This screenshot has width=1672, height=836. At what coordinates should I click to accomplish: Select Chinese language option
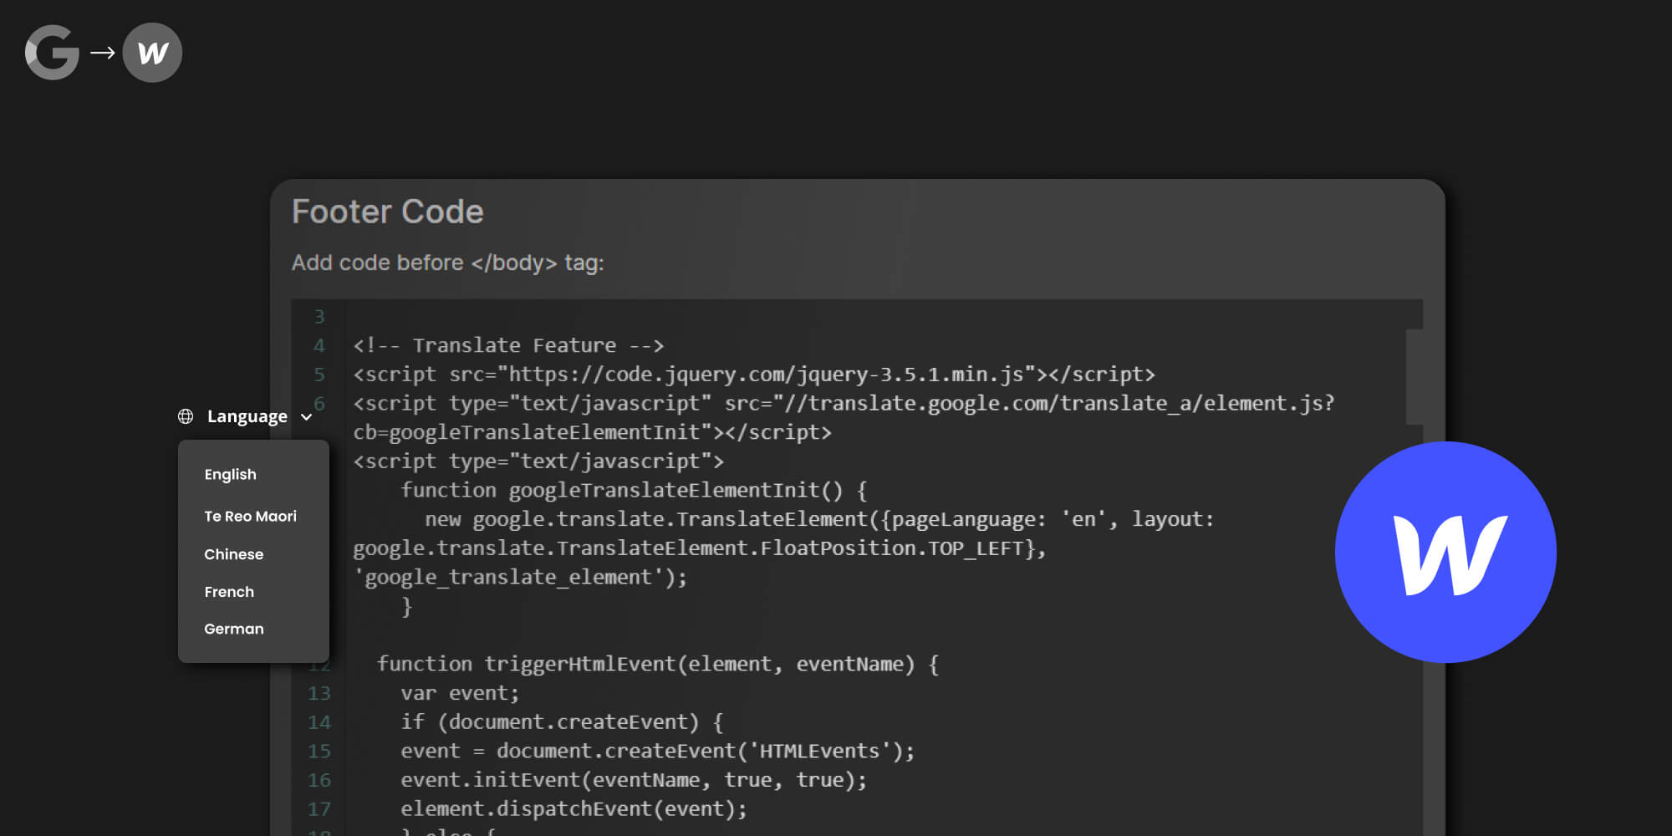(x=233, y=553)
